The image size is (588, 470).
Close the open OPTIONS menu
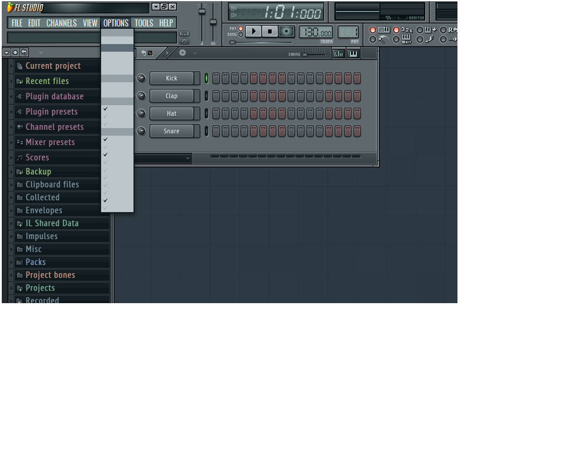click(116, 23)
